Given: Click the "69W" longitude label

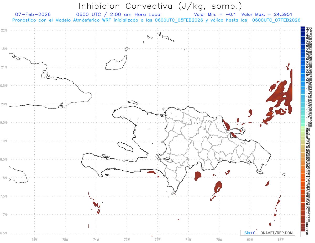Looking at the screenshot, I should click(250, 239).
